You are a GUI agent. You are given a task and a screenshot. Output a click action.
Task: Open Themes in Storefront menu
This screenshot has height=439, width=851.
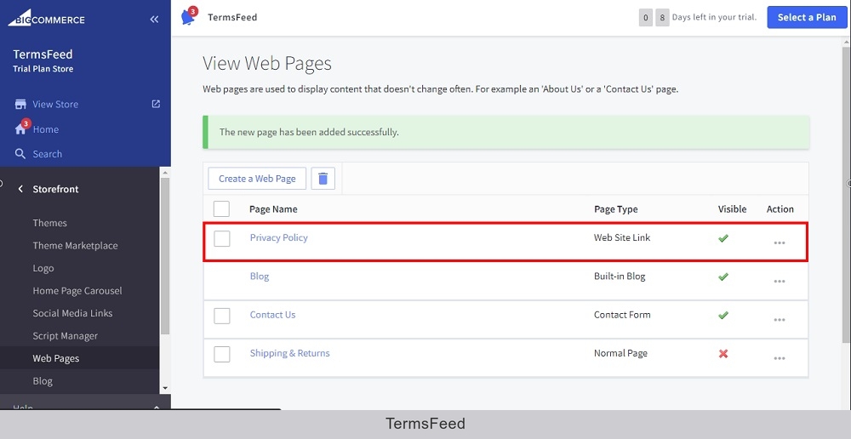50,223
